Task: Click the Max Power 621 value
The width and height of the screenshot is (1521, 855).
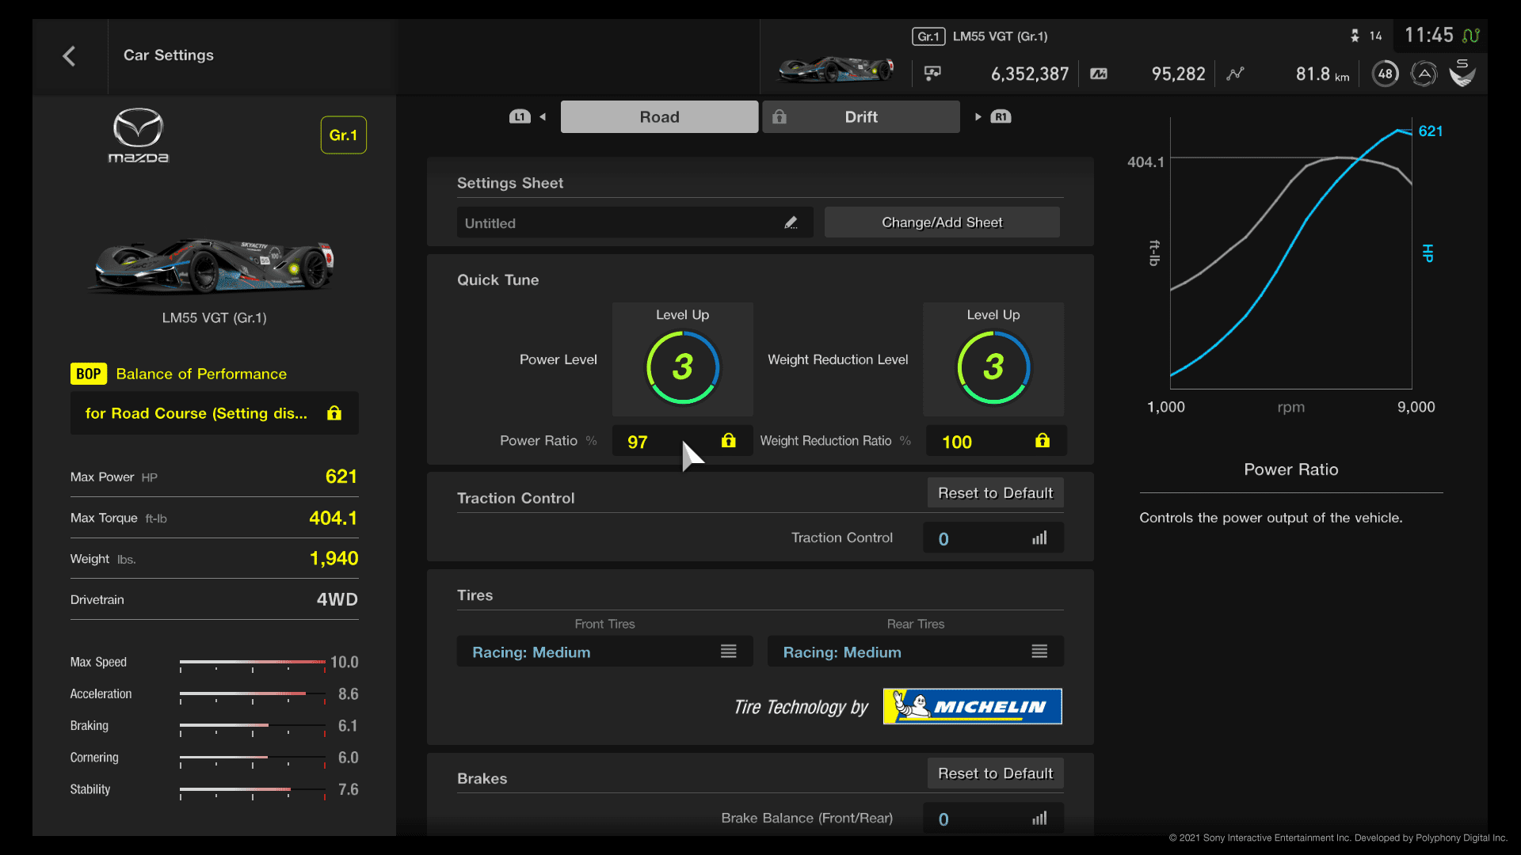Action: pos(341,477)
